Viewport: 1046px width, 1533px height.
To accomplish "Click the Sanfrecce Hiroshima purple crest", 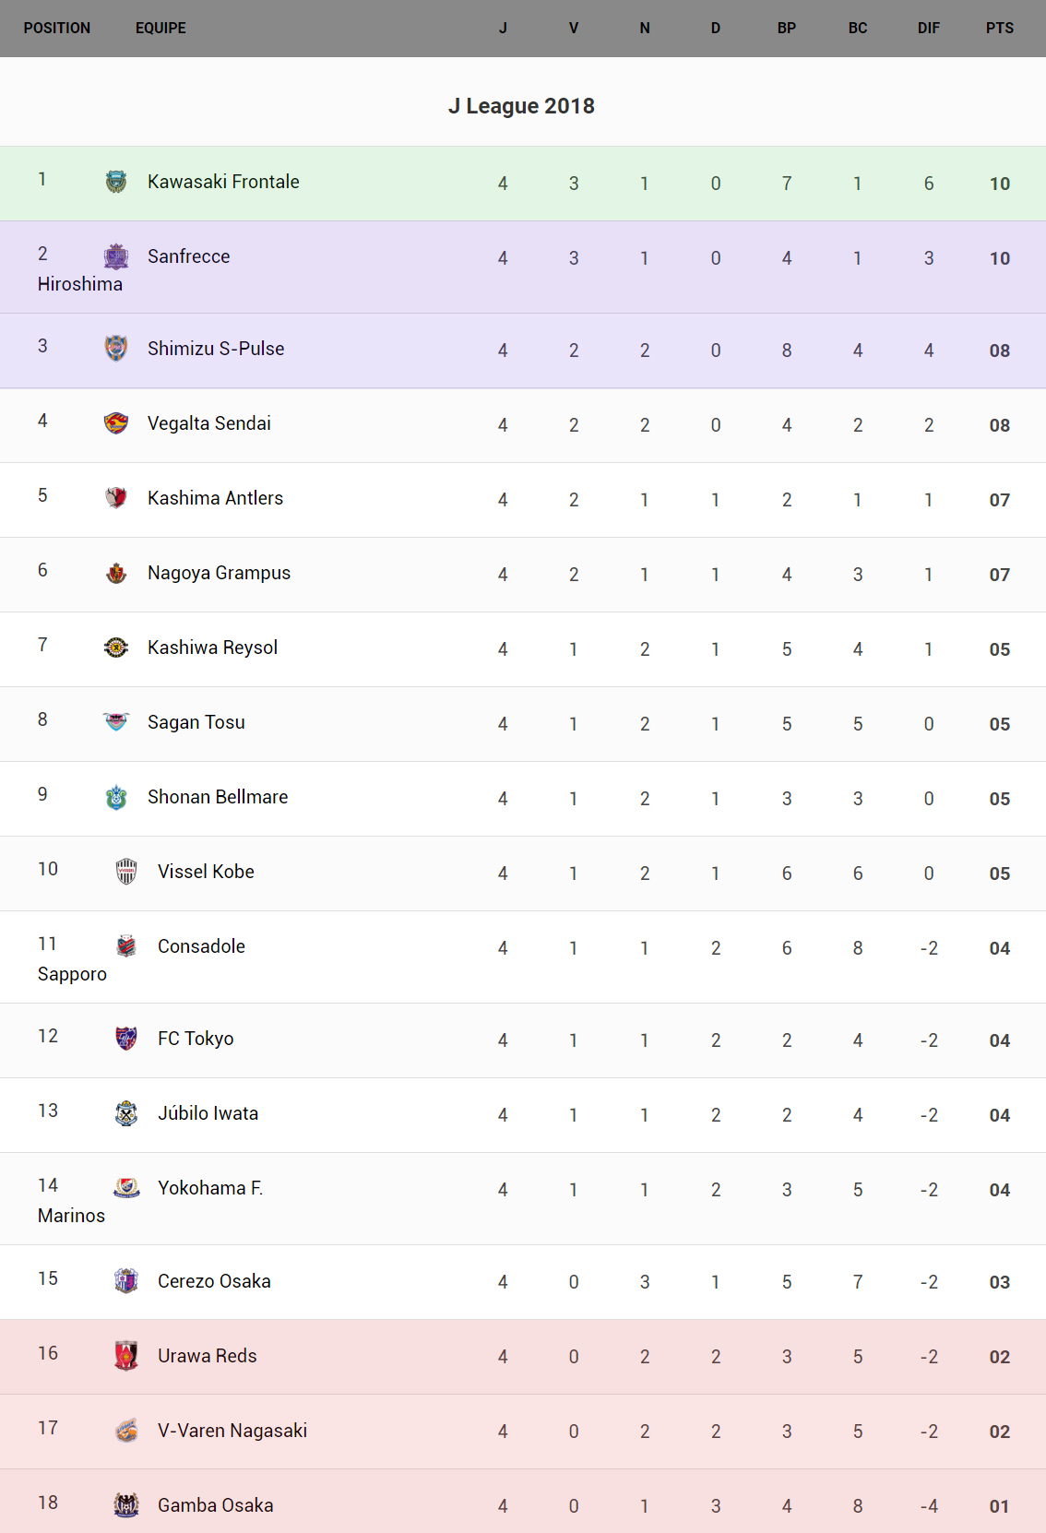I will point(116,256).
